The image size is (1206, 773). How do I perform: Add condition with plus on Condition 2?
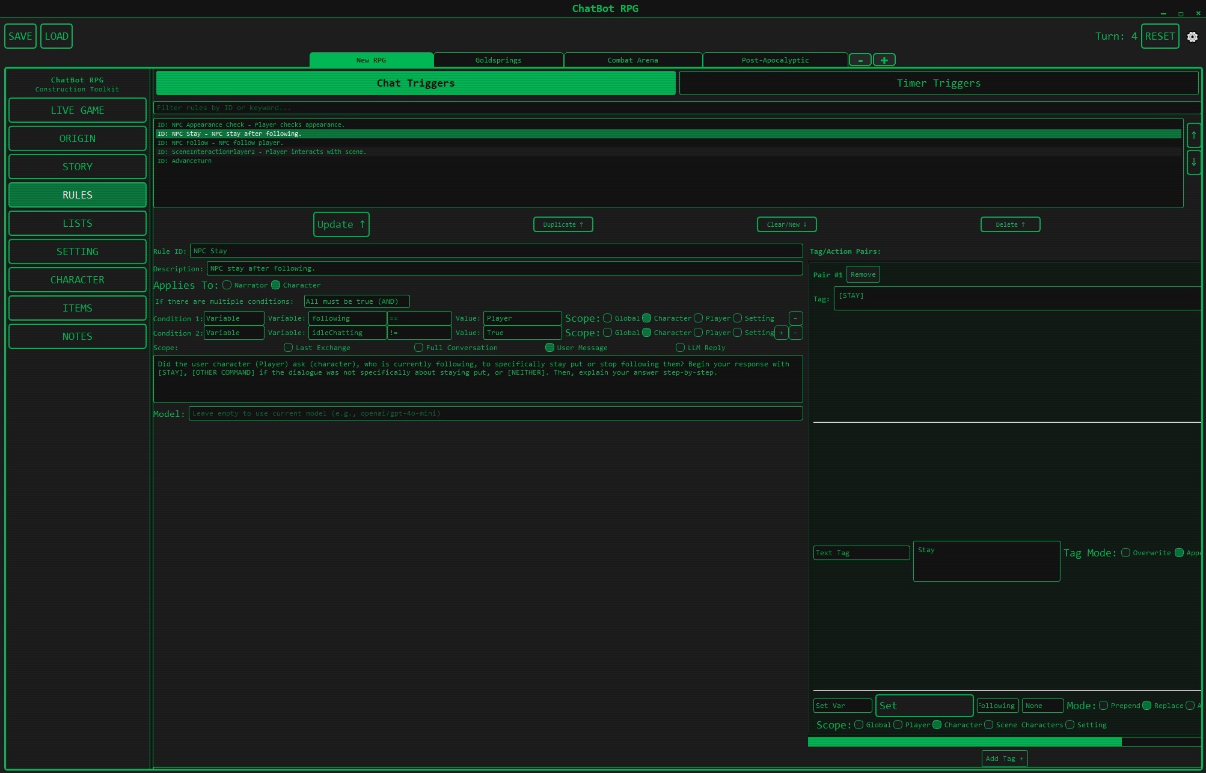click(x=781, y=333)
